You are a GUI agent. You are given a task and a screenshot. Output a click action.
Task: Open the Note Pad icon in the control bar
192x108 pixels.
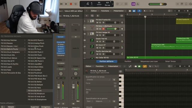(182, 4)
